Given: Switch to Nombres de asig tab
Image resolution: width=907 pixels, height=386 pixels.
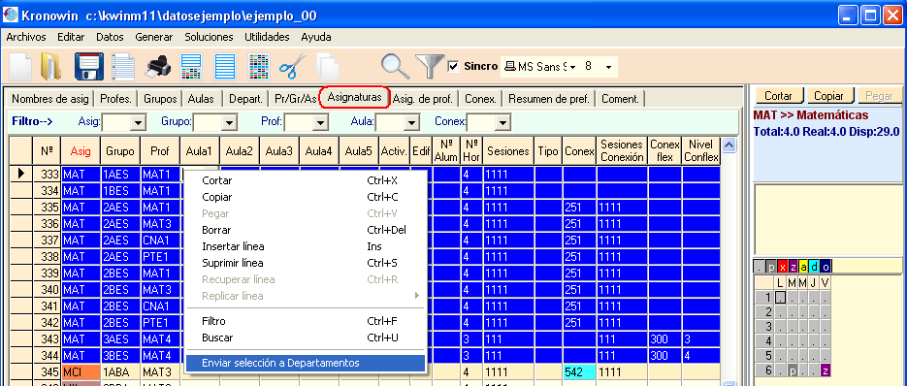Looking at the screenshot, I should click(50, 99).
